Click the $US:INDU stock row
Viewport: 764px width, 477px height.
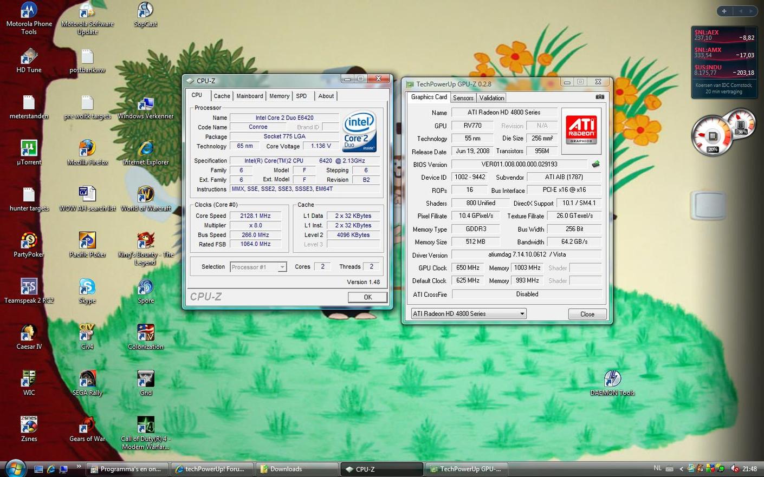724,70
